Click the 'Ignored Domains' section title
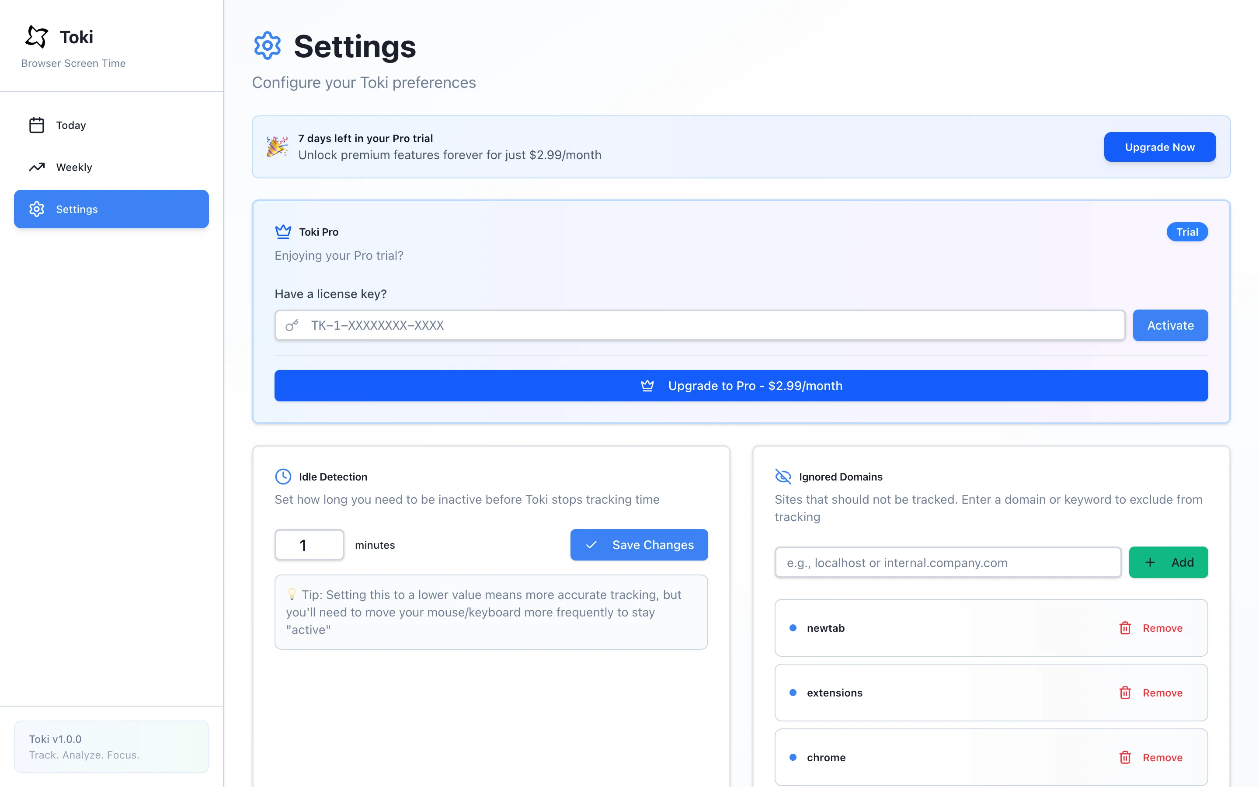The height and width of the screenshot is (787, 1259). [840, 476]
